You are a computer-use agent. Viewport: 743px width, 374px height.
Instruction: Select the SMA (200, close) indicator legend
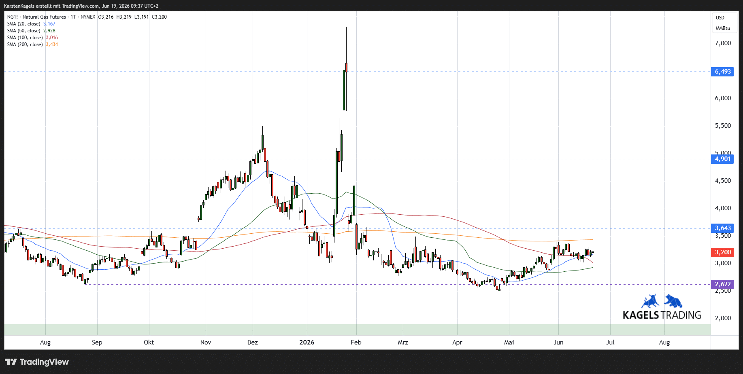coord(25,44)
